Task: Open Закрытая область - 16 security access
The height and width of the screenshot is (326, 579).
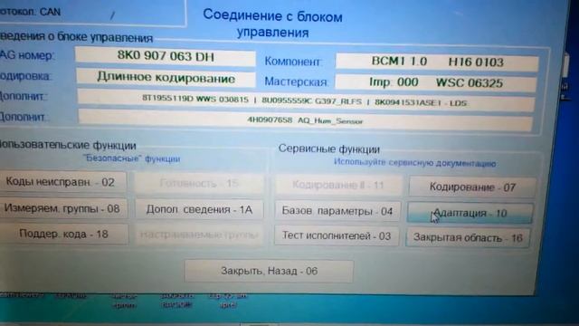Action: [468, 237]
